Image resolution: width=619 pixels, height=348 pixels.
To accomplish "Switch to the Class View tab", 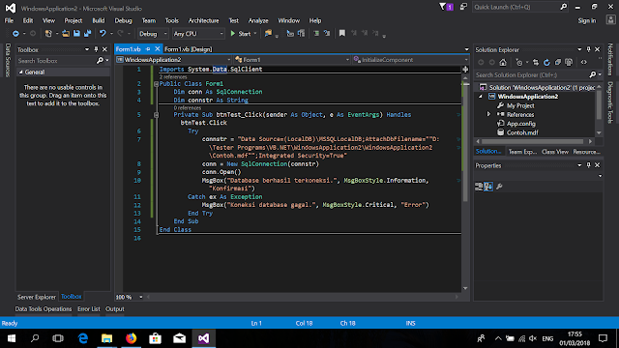I will [555, 152].
